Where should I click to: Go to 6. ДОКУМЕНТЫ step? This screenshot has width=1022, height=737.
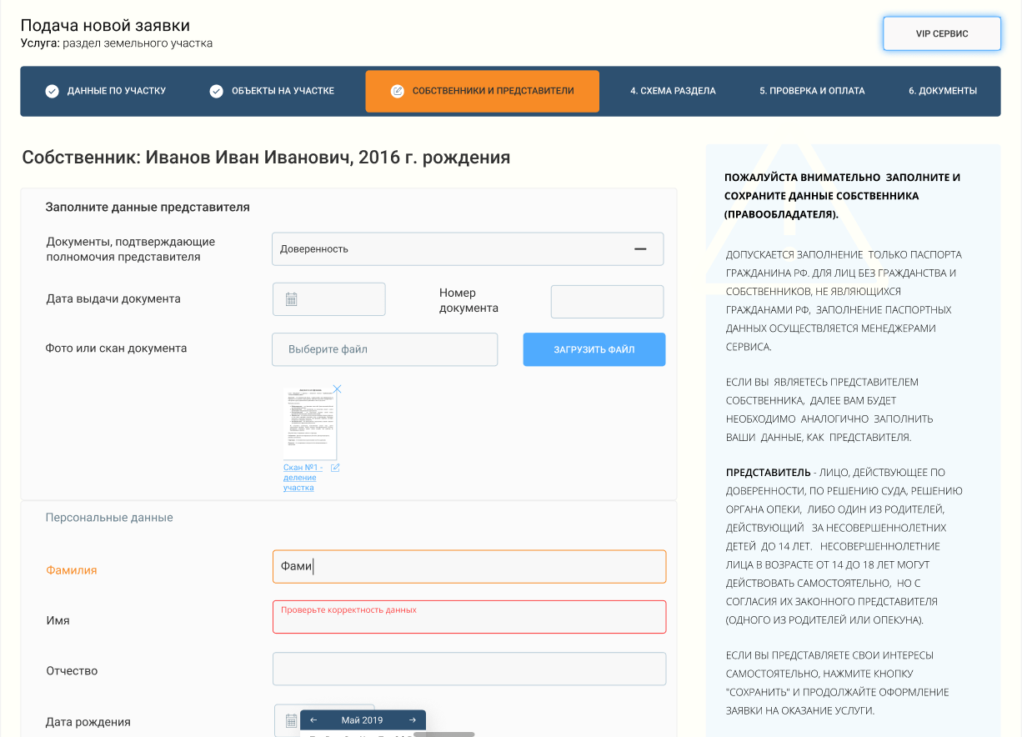pos(943,91)
